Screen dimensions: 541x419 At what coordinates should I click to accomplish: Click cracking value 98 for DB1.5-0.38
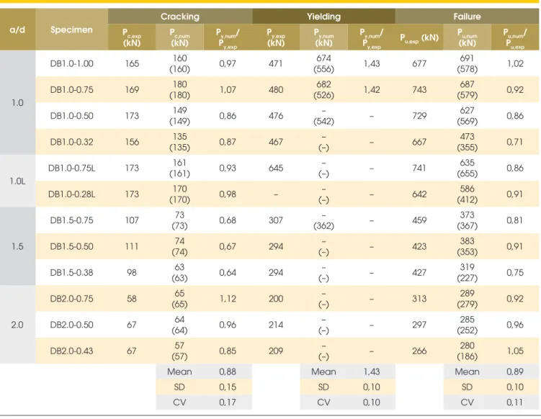pyautogui.click(x=132, y=272)
